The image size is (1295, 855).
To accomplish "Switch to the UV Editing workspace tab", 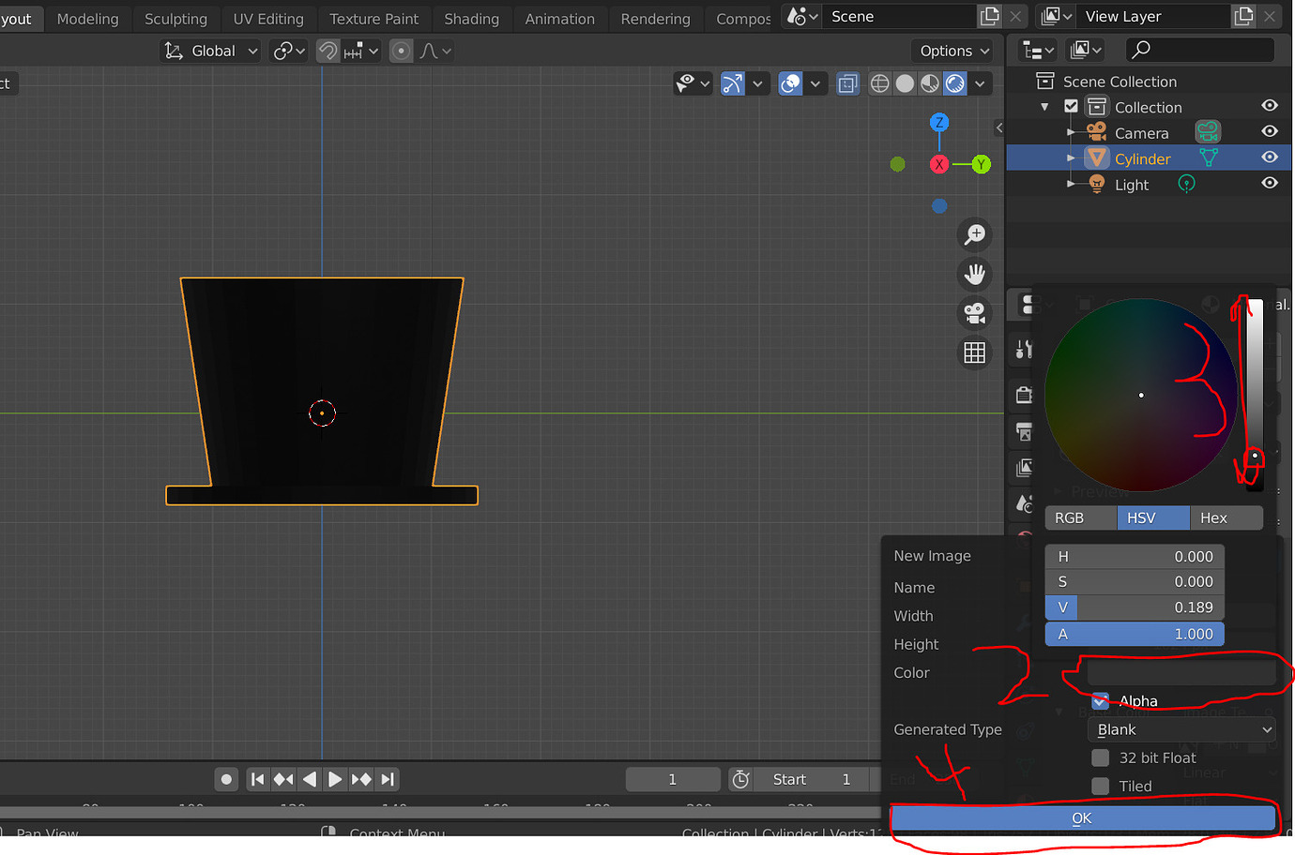I will pos(267,19).
